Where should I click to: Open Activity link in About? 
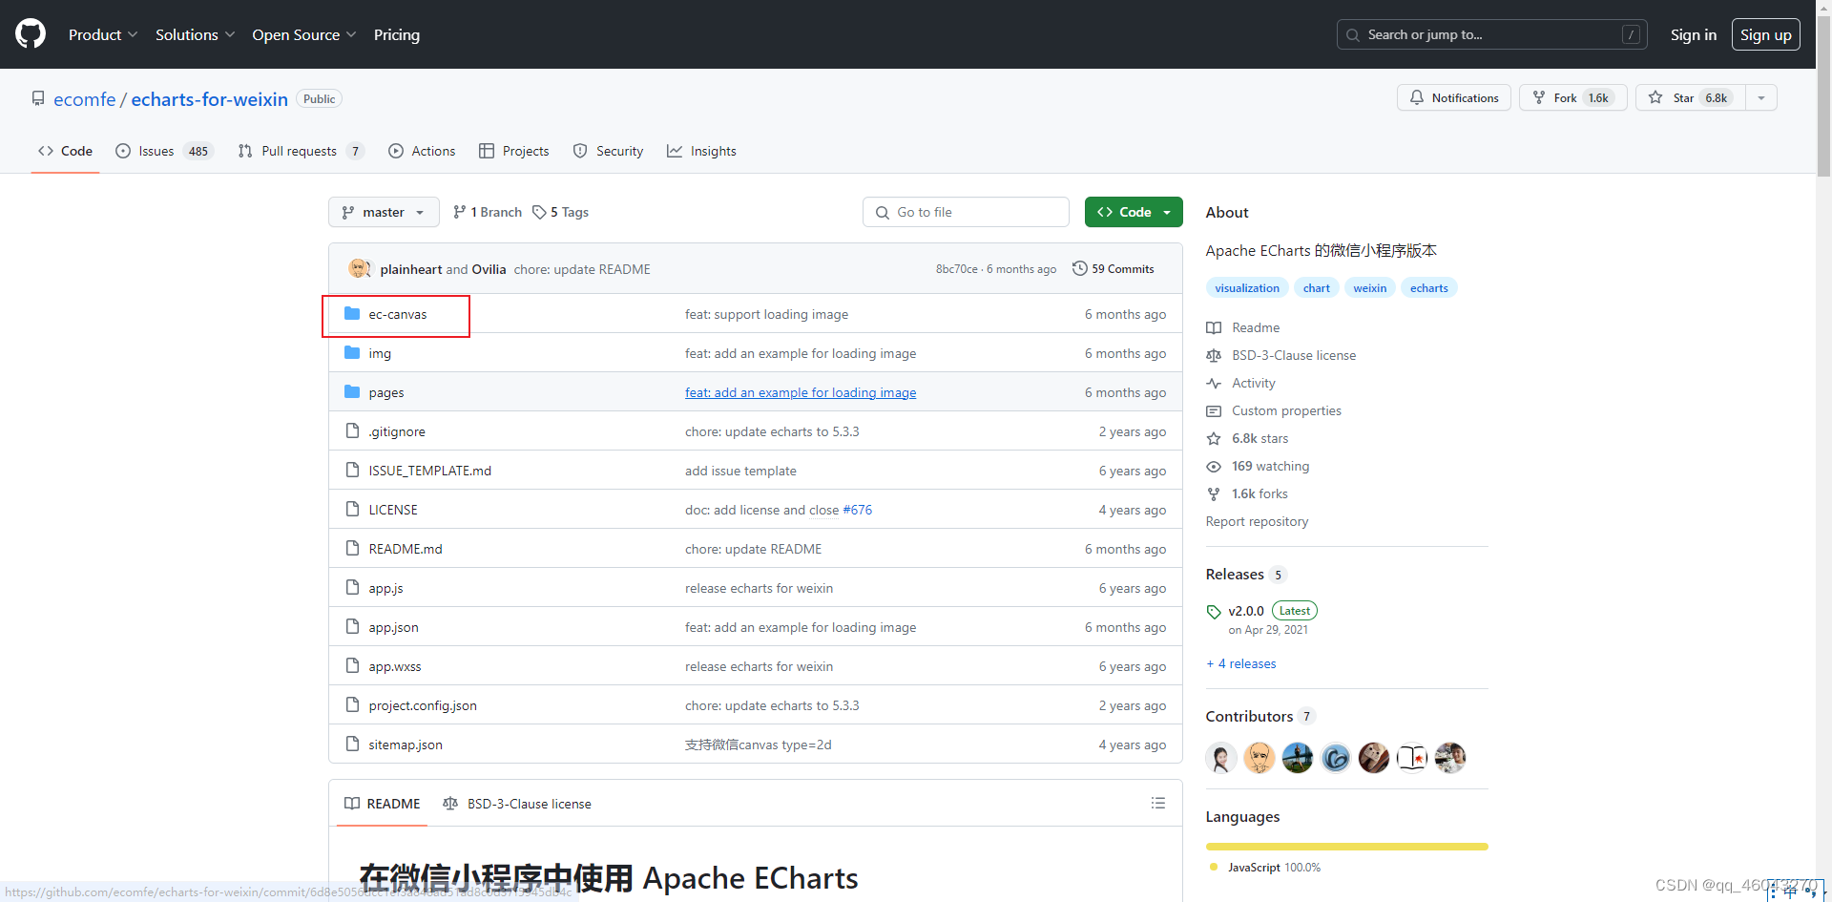[x=1241, y=383]
